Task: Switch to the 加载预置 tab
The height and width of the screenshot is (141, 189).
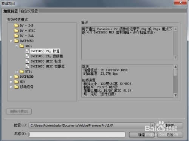Action: coord(11,11)
